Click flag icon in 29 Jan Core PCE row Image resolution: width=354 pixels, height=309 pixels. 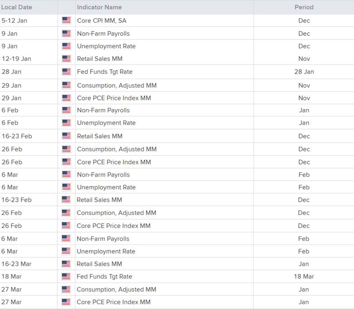pos(66,98)
